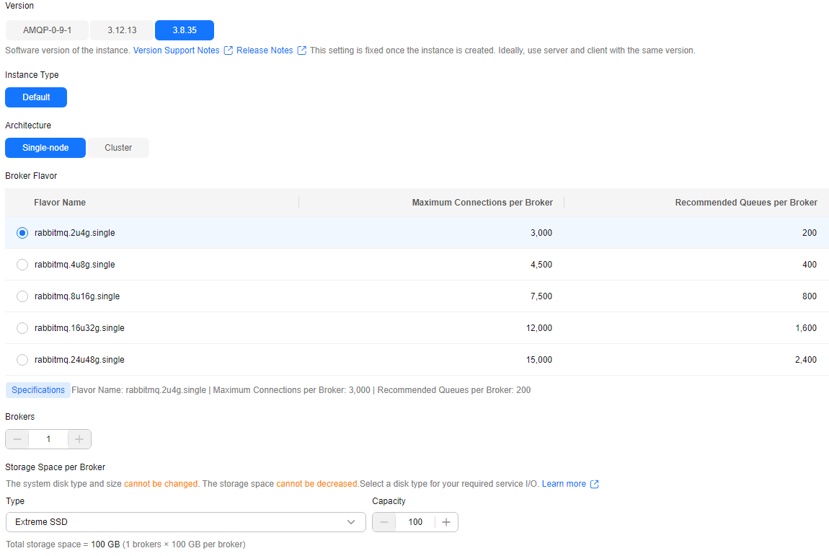
Task: Click the 4,500 connections cell
Action: 541,265
